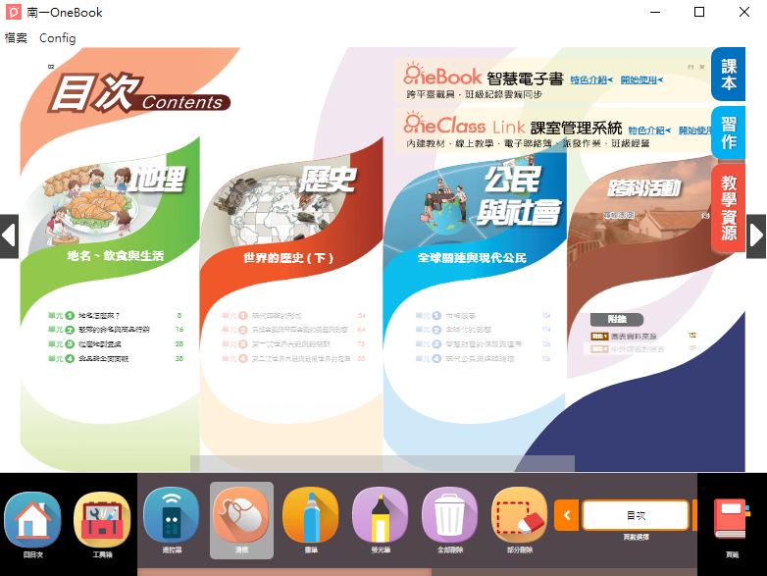Screen dimensions: 767x576
Task: Click the orange previous-page chevron by 目次
Action: (566, 515)
